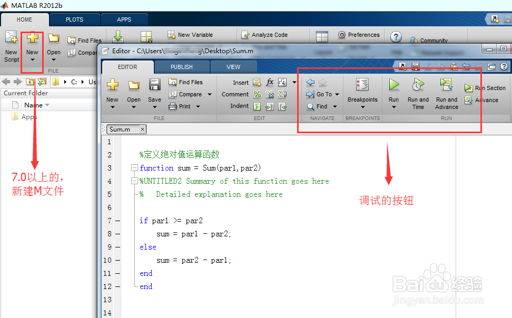Click the Save floppy disk icon
This screenshot has height=318, width=512.
pos(154,85)
